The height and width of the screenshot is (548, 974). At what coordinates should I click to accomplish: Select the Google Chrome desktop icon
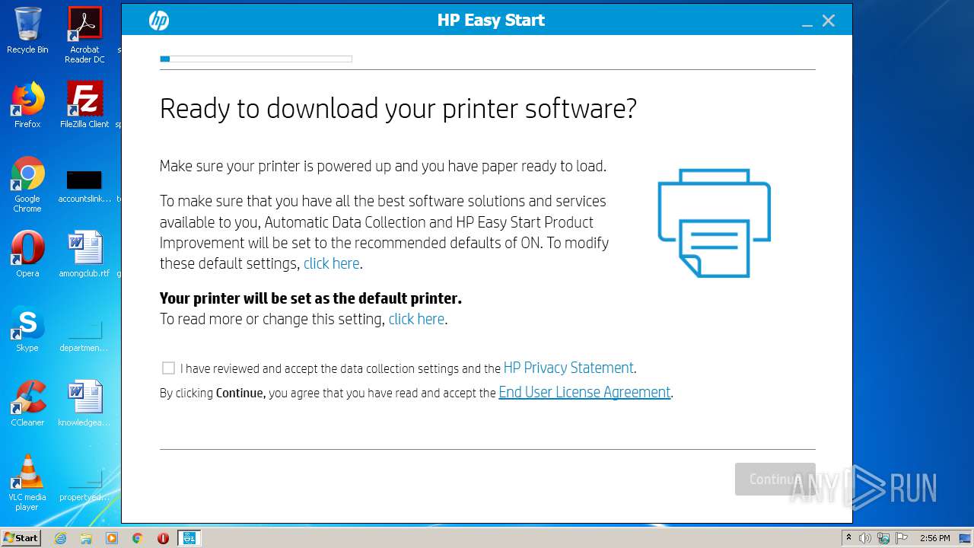pos(27,184)
